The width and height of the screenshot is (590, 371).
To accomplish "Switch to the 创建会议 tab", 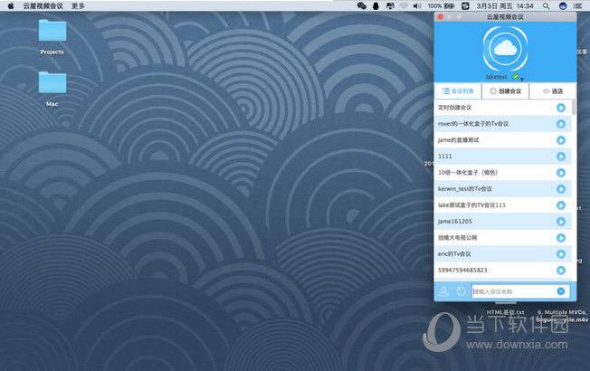I will point(505,91).
